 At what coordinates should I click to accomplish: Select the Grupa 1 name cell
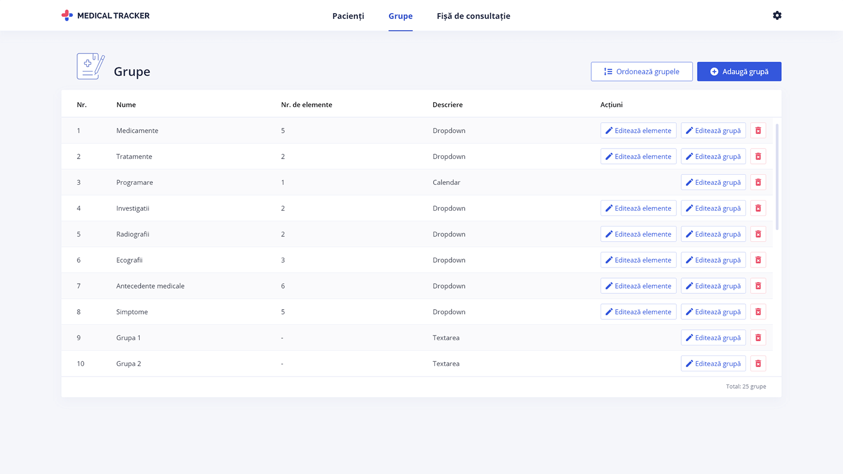pos(129,338)
